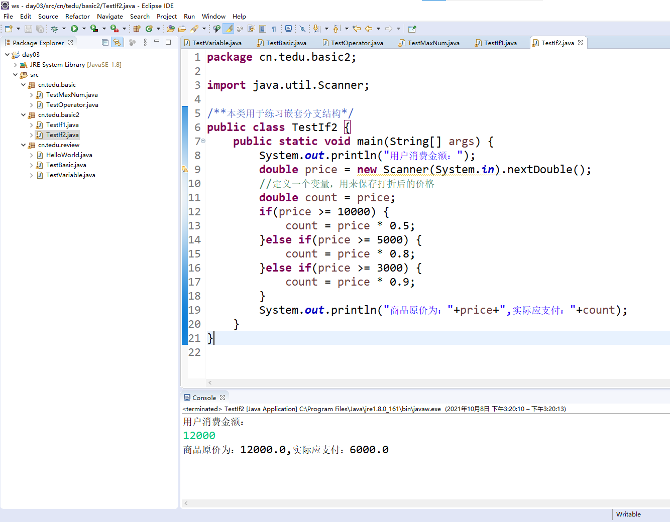Viewport: 670px width, 522px height.
Task: Click Collapse All in Package Explorer
Action: point(105,43)
